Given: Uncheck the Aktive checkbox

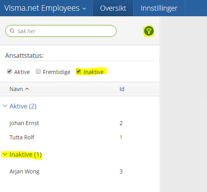Looking at the screenshot, I should pyautogui.click(x=9, y=71).
